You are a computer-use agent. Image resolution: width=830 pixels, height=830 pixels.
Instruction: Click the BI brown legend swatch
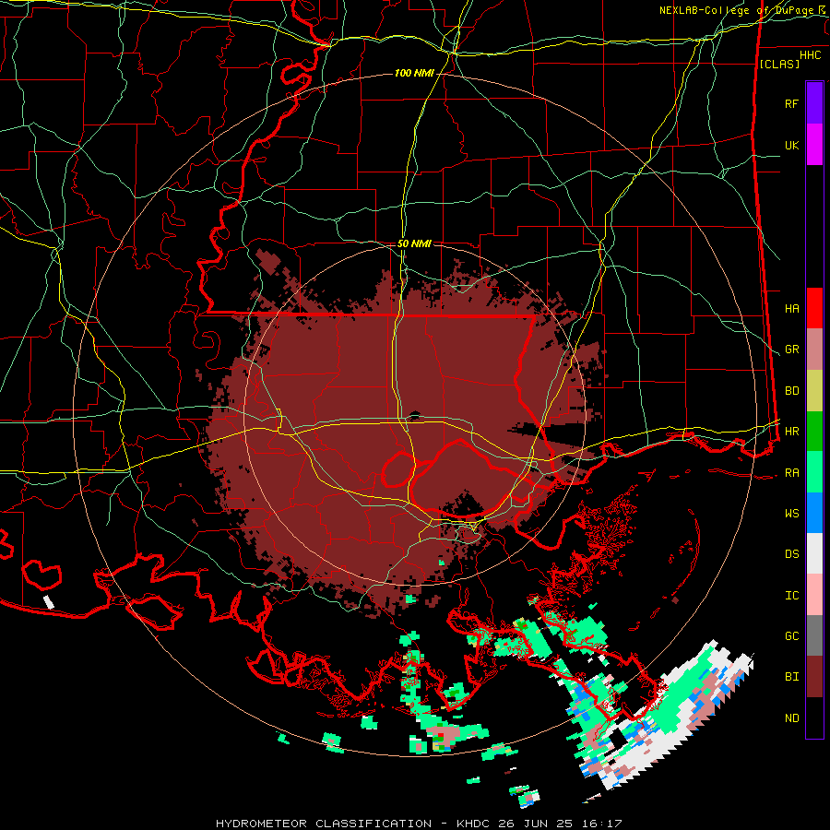tap(814, 677)
